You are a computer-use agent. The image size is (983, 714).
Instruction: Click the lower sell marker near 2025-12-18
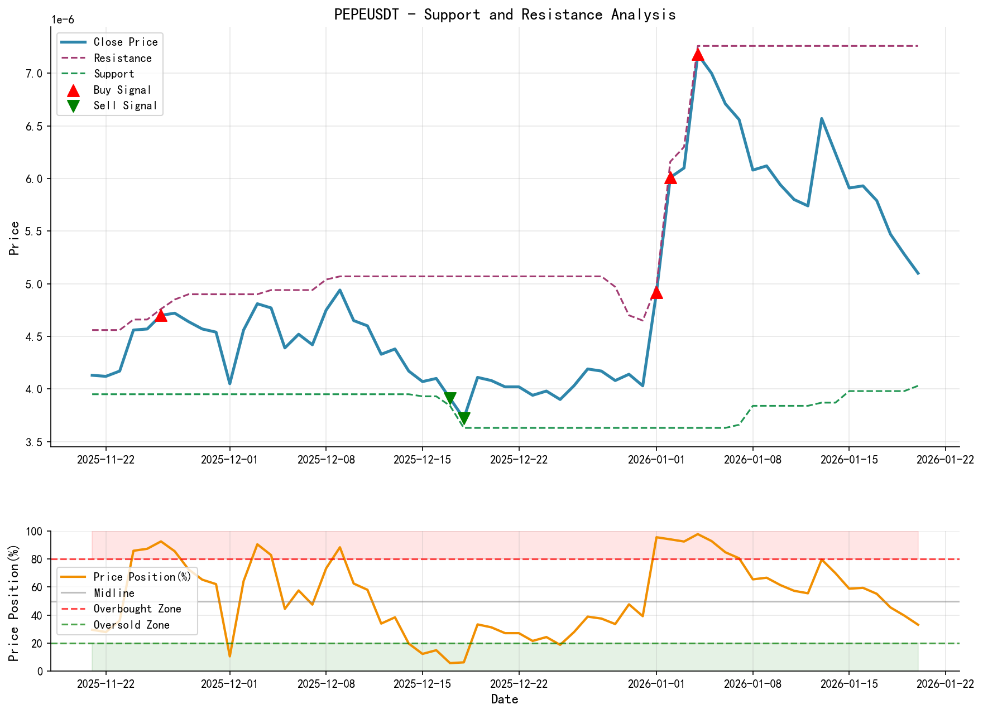click(x=464, y=417)
